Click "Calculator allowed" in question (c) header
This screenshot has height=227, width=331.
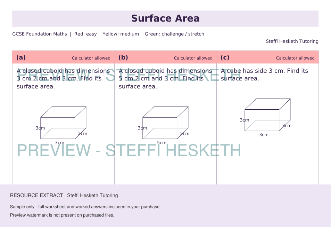(x=295, y=58)
